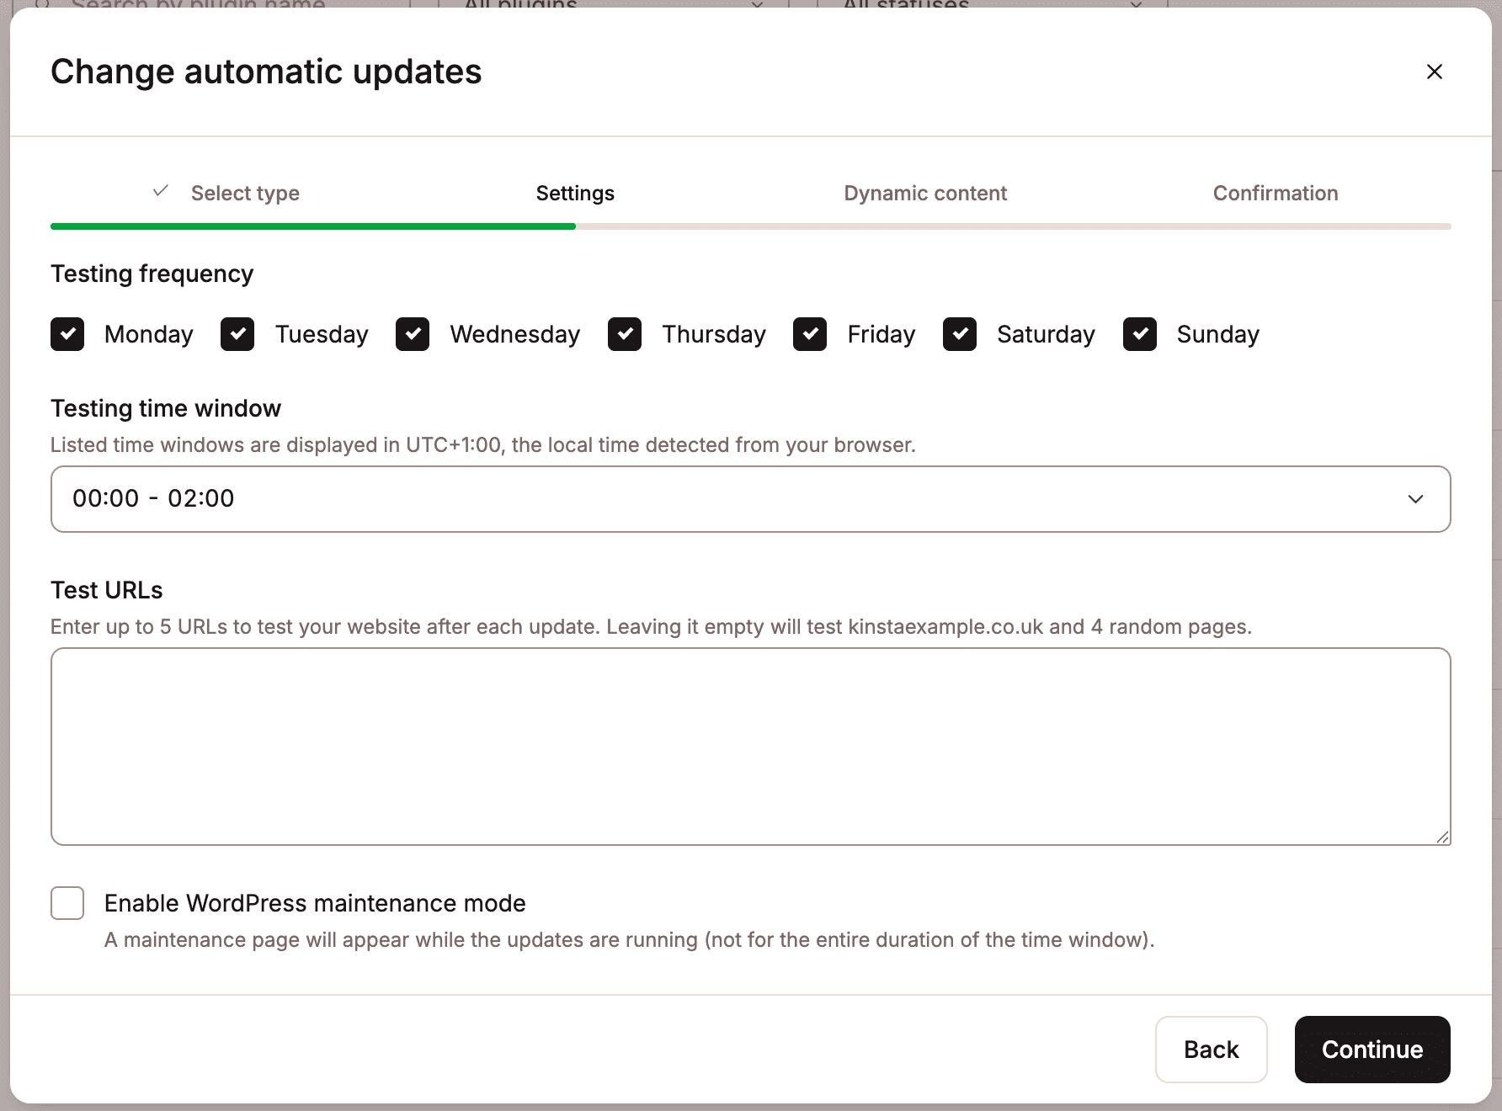Switch to the Dynamic content step
1502x1111 pixels.
tap(925, 193)
